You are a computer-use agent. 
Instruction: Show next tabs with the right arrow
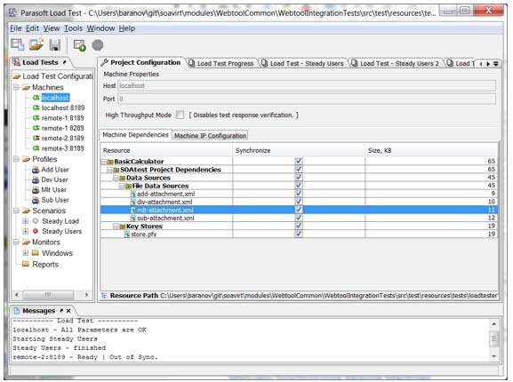coord(488,64)
